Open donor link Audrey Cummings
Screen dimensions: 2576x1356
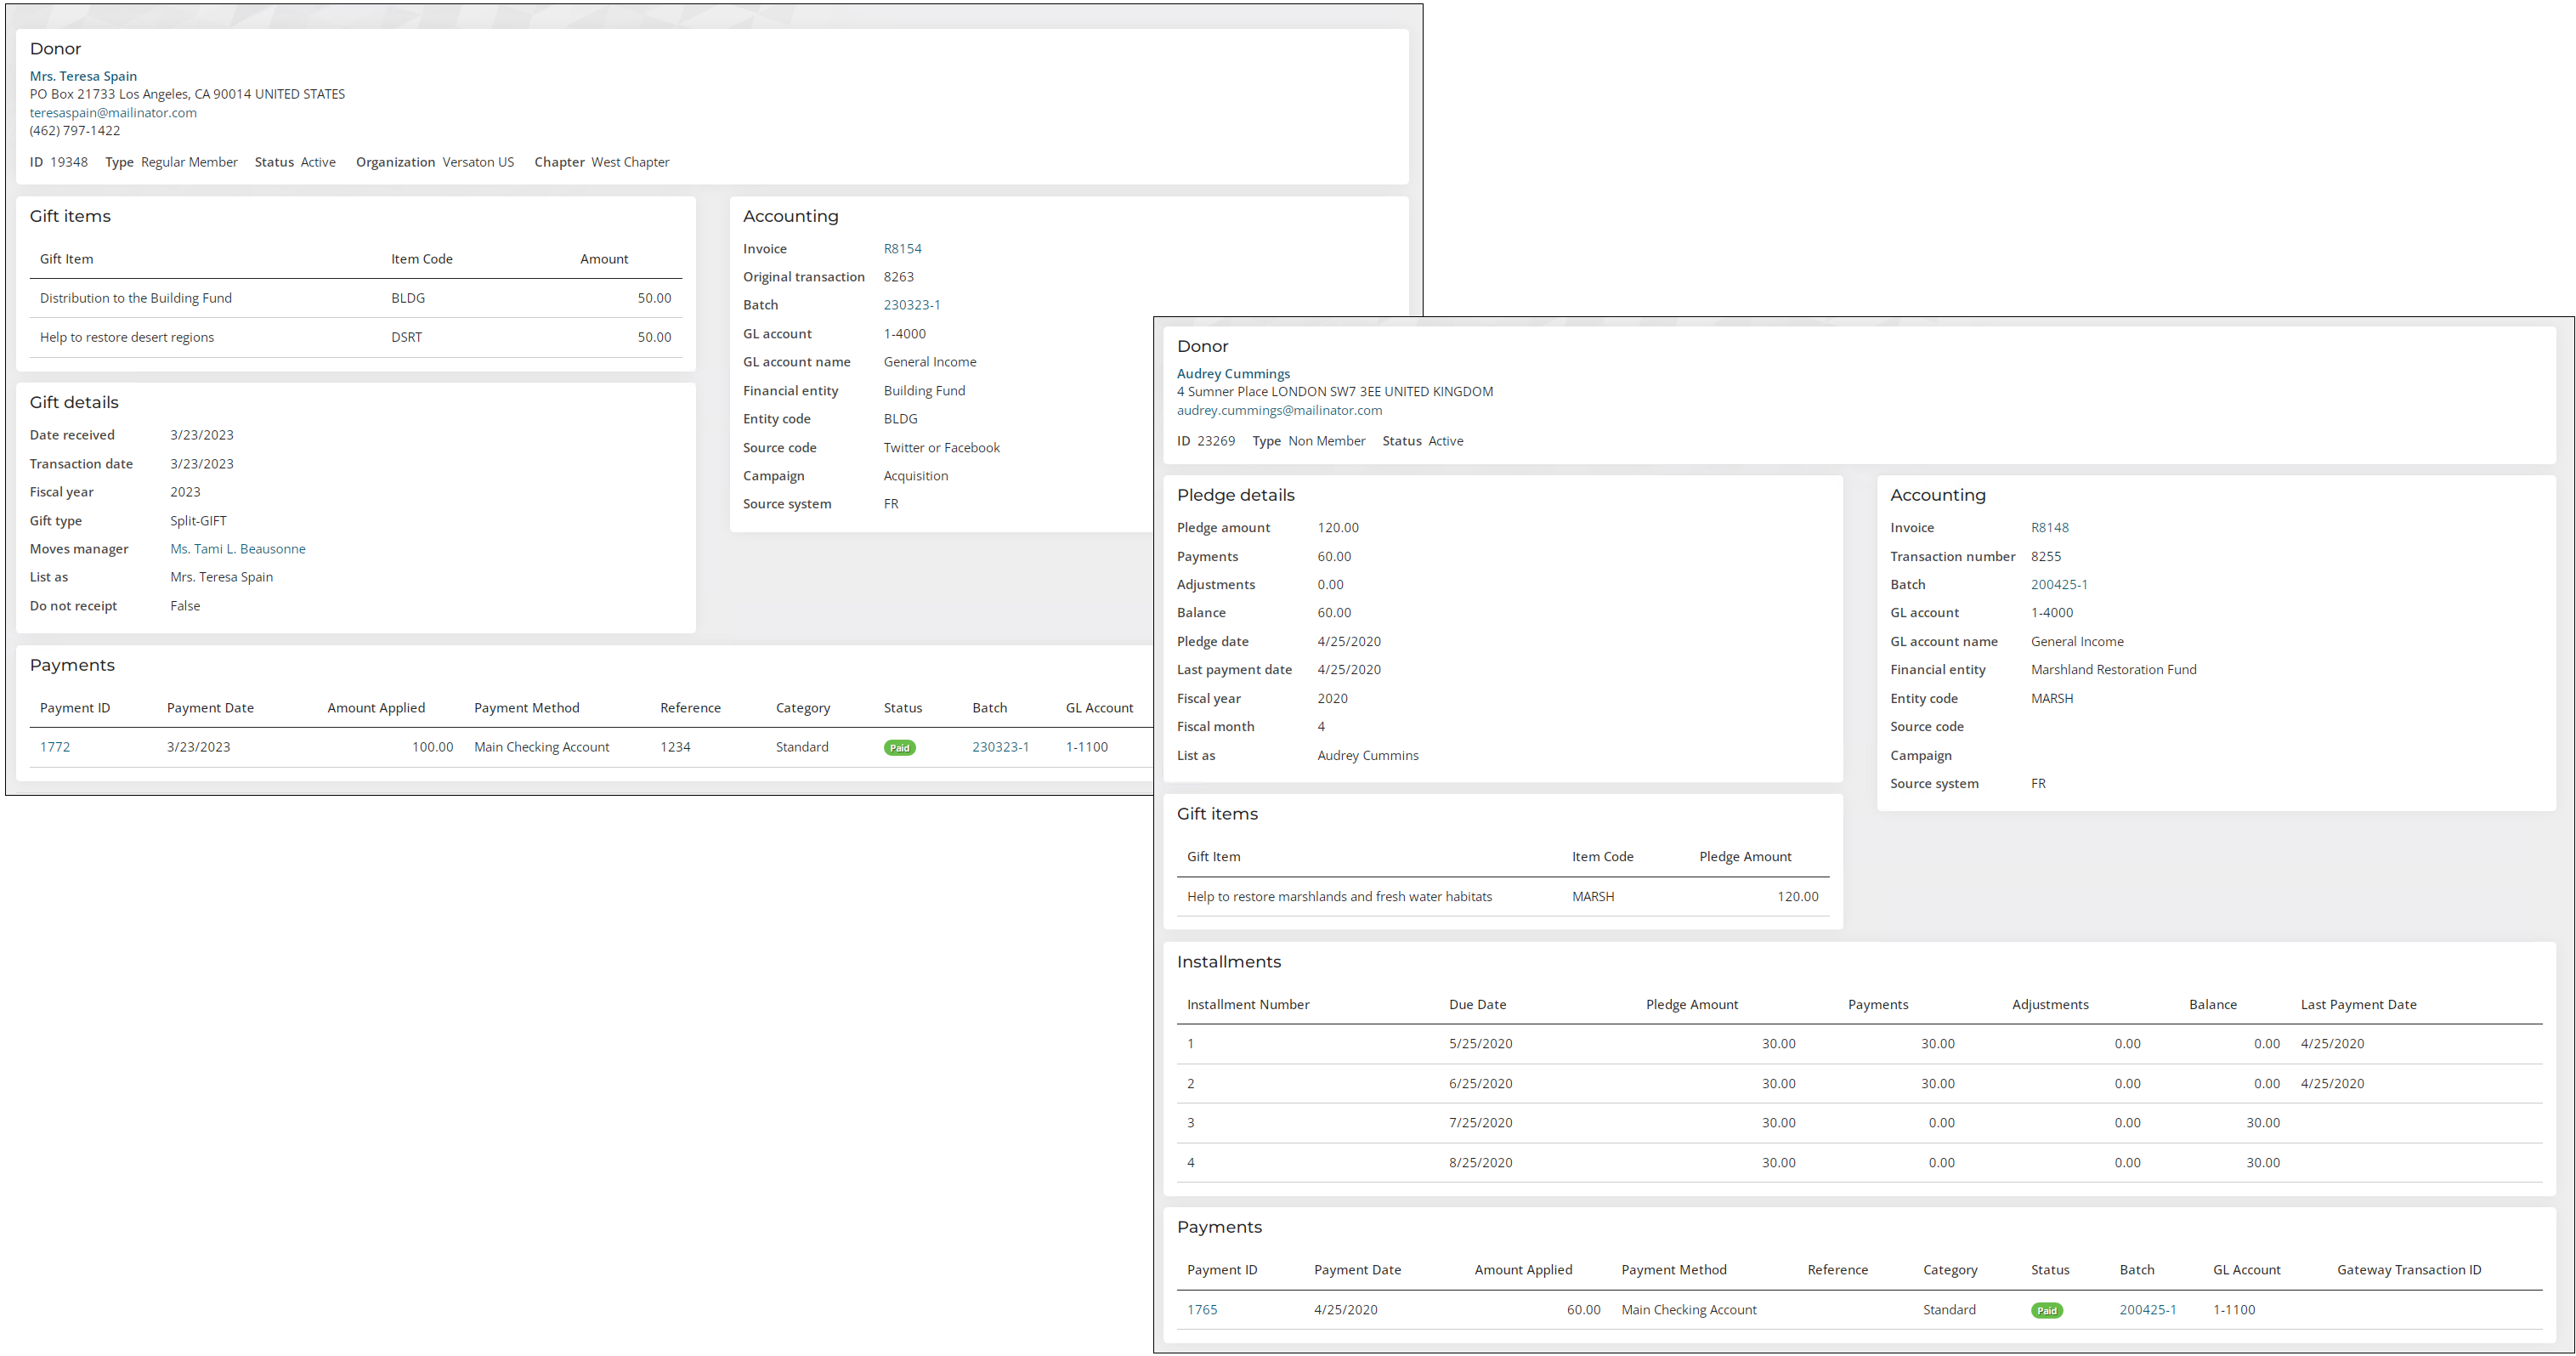click(1233, 374)
